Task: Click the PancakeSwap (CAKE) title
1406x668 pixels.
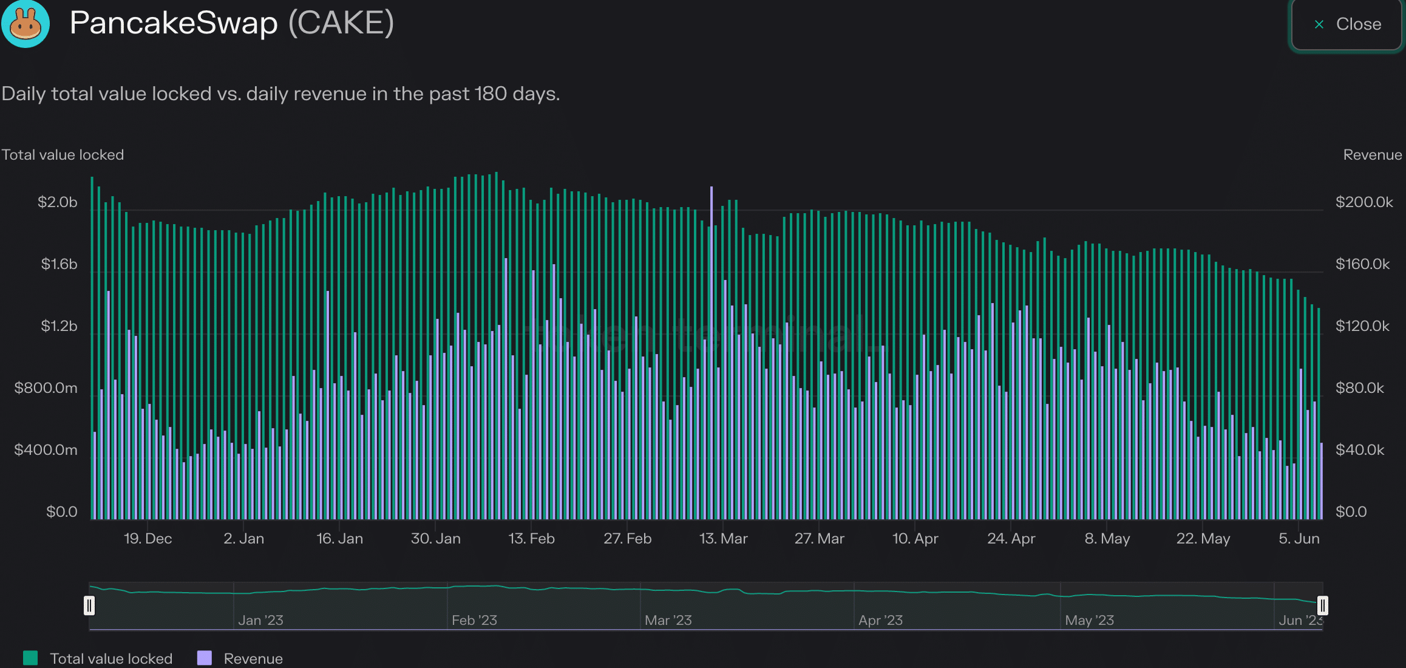Action: (x=232, y=23)
